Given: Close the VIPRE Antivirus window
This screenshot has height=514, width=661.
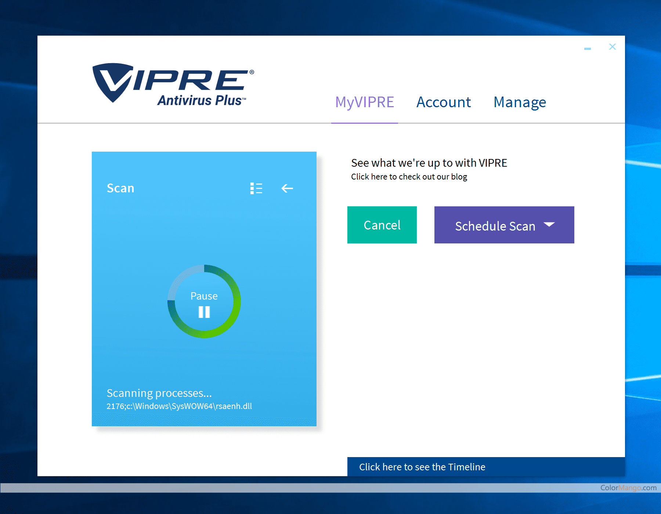Looking at the screenshot, I should pyautogui.click(x=612, y=47).
